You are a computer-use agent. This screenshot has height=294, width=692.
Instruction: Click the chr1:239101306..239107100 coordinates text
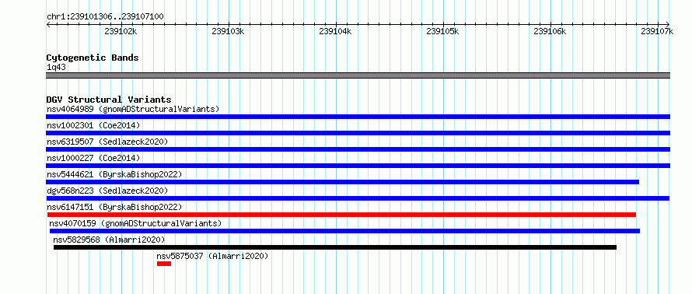(x=105, y=17)
